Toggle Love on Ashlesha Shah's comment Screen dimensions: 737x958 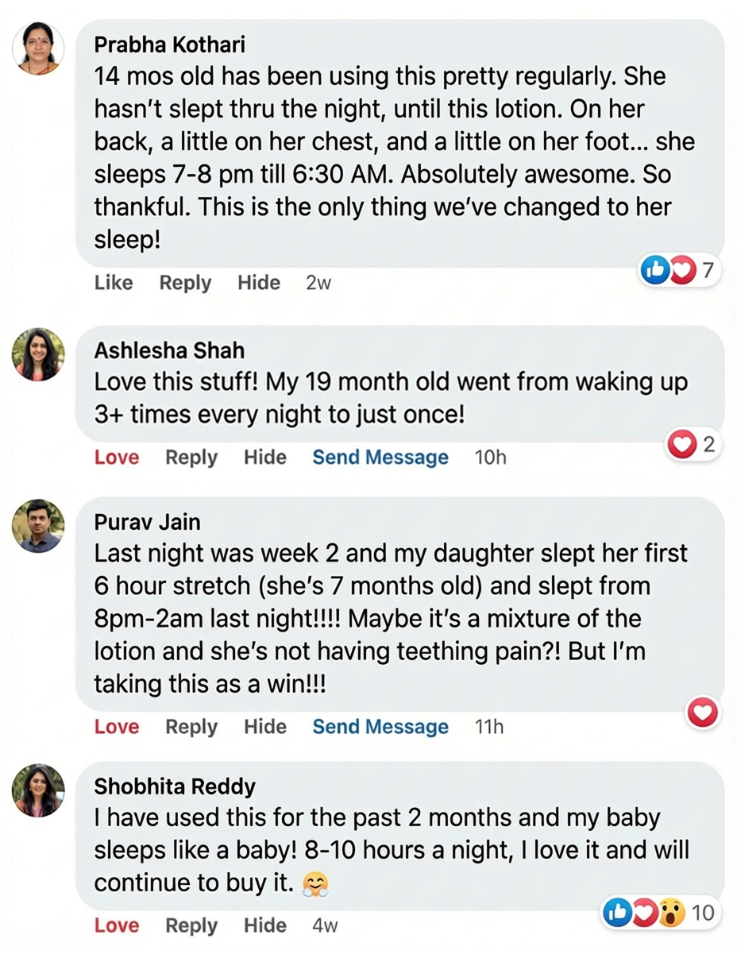point(117,458)
